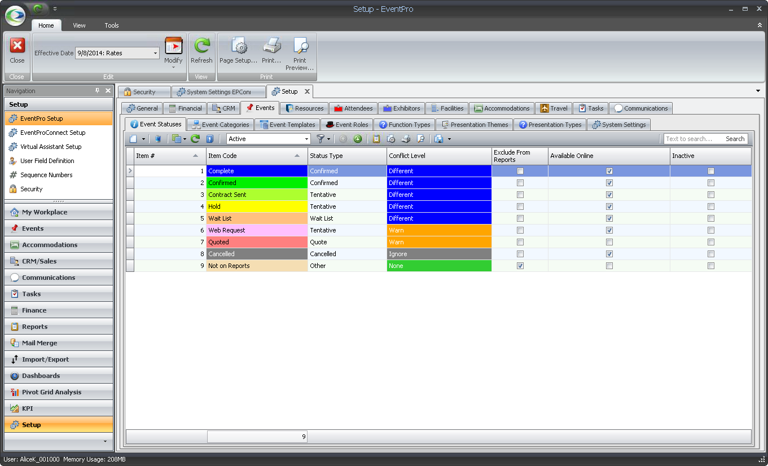Image resolution: width=768 pixels, height=466 pixels.
Task: Expand the filter funnel dropdown arrow
Action: click(x=328, y=139)
